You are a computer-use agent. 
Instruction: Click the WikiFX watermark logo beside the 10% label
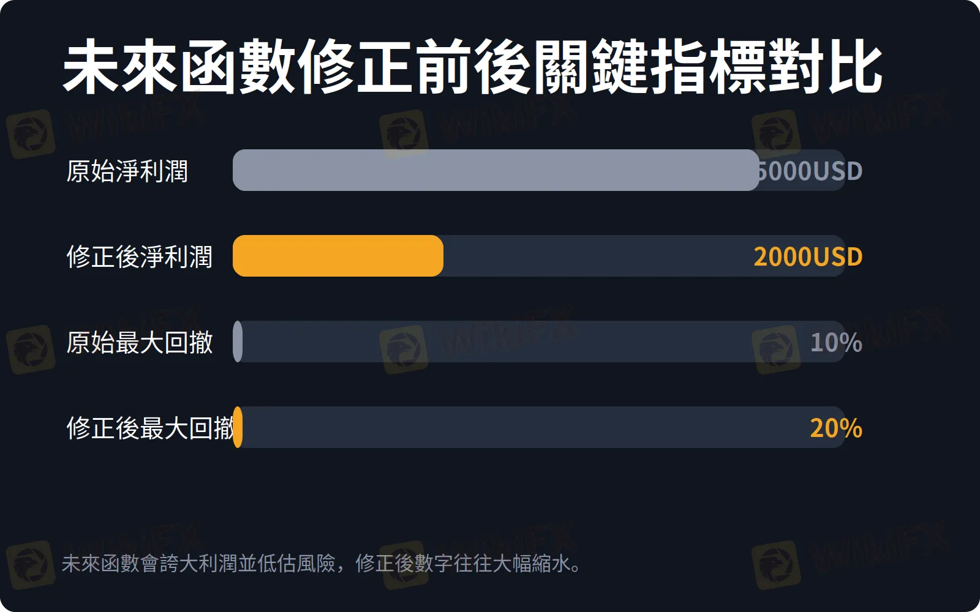point(776,349)
